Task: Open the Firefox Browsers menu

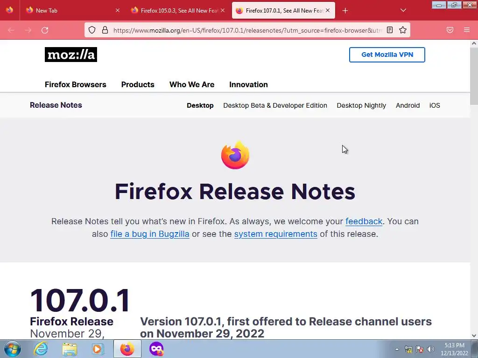Action: coord(75,84)
